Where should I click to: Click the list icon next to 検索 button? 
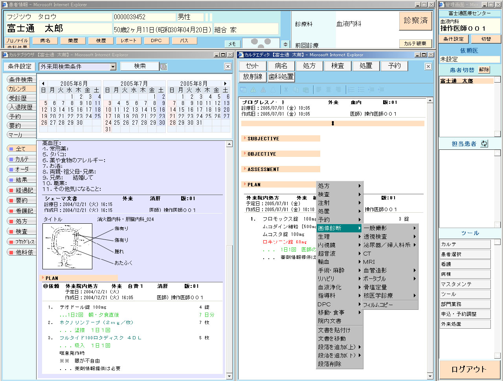pos(163,67)
